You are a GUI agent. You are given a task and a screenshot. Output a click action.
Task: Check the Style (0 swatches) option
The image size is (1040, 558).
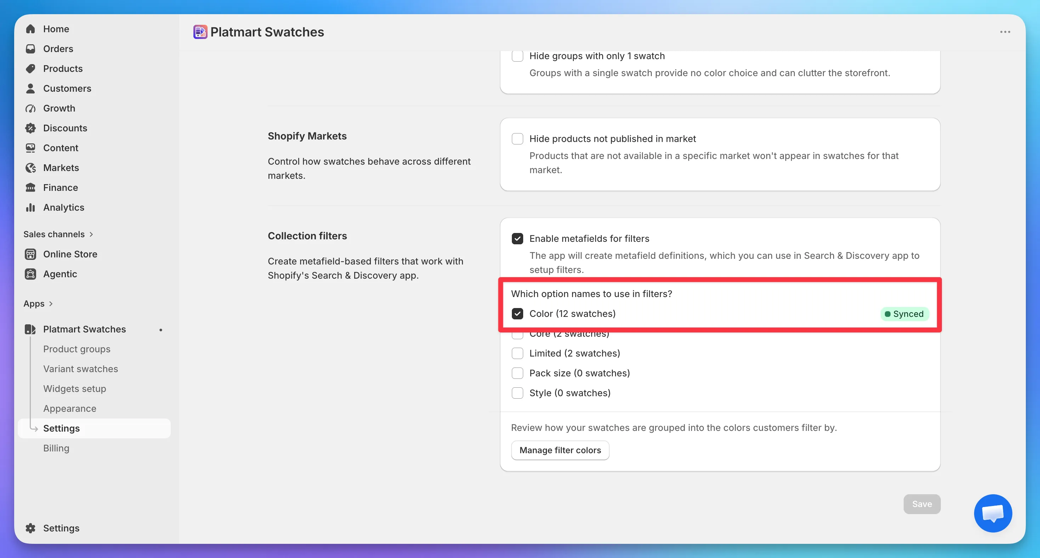(x=517, y=393)
